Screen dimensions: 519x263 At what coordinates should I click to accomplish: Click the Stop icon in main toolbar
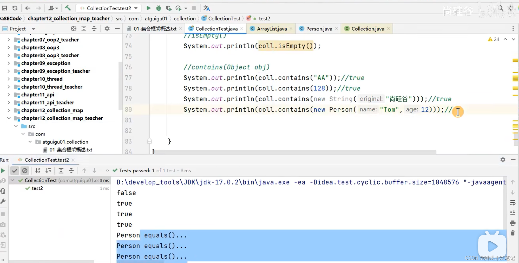click(194, 8)
